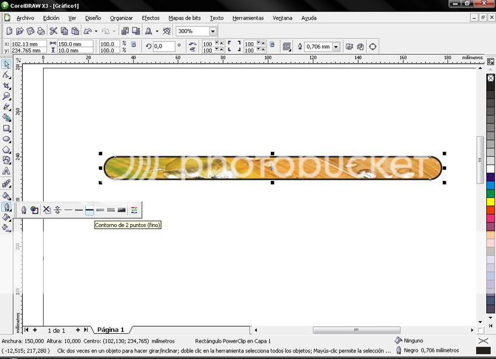
Task: Open the Archivo menu
Action: 25,18
